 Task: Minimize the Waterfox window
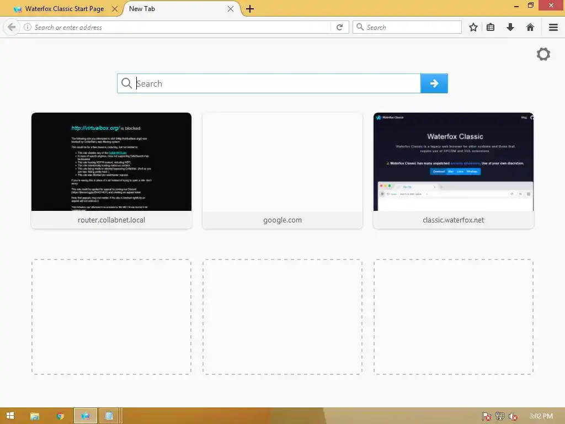[516, 6]
